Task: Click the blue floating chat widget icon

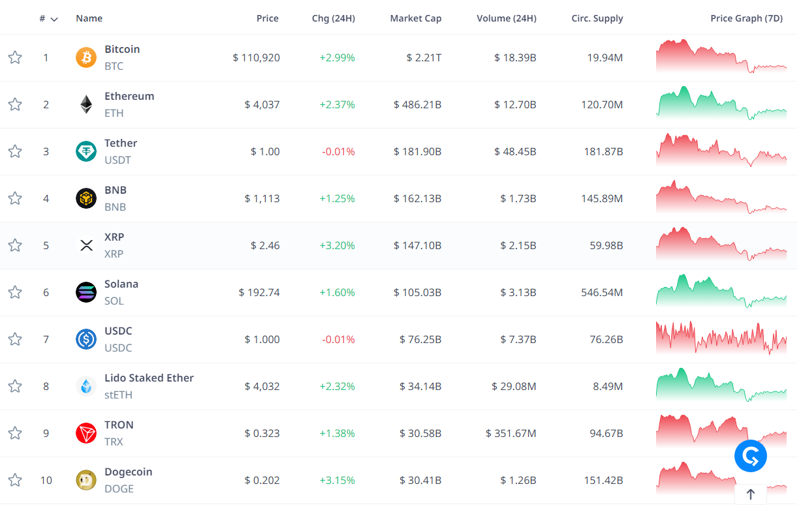Action: pyautogui.click(x=750, y=456)
